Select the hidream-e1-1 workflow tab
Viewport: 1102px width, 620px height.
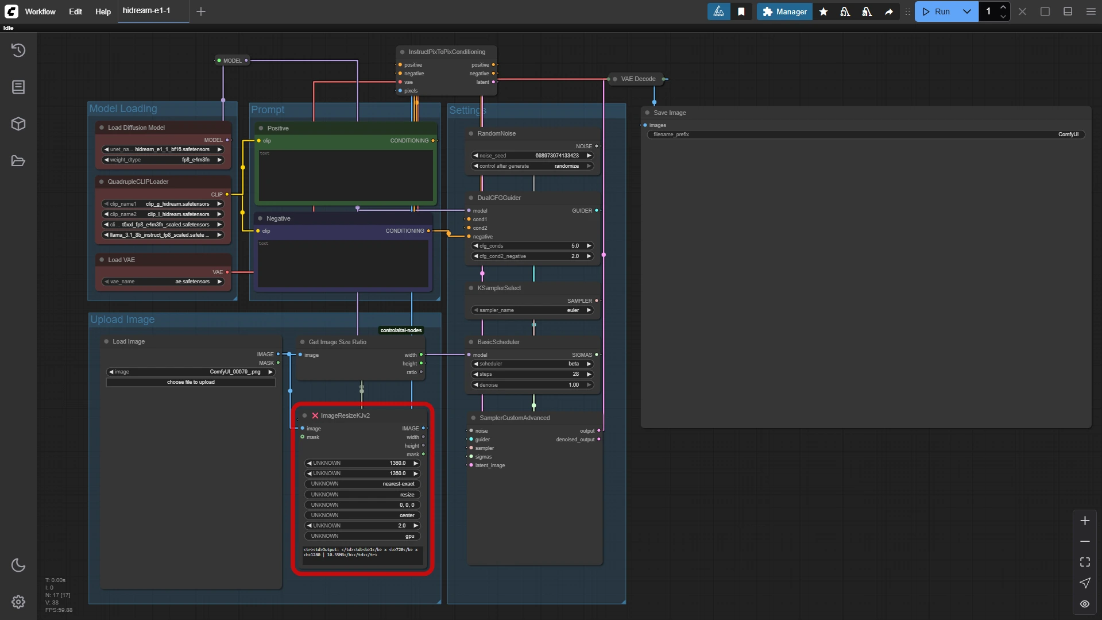[153, 11]
